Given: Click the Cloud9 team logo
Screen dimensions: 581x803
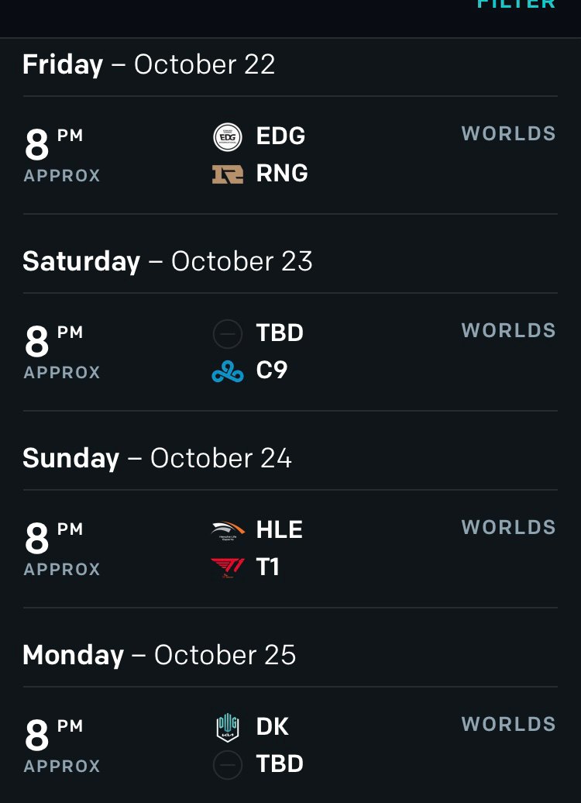Looking at the screenshot, I should (x=228, y=371).
